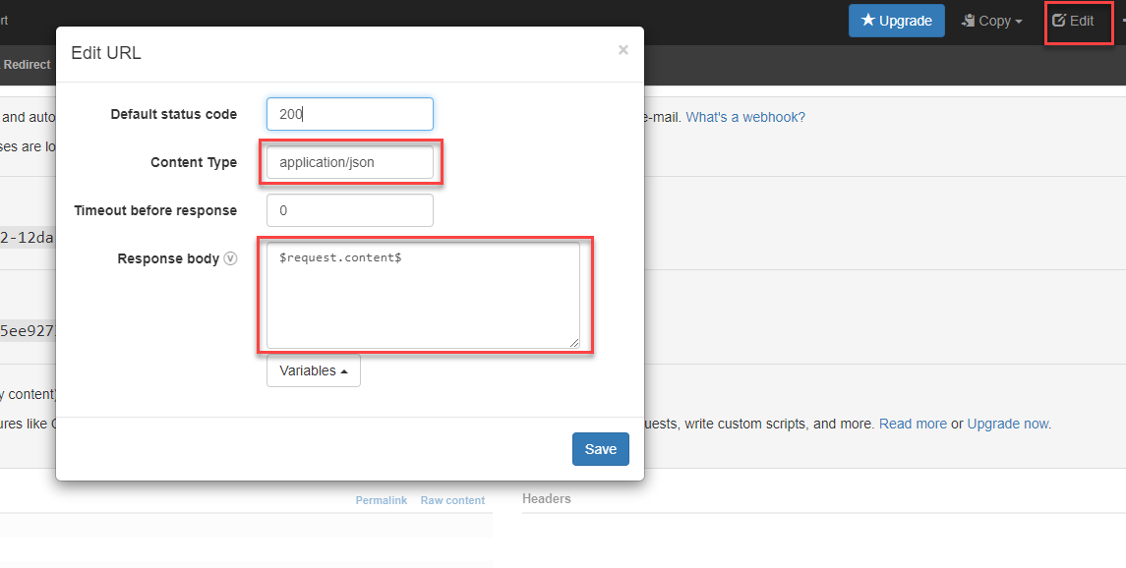Viewport: 1126px width, 568px height.
Task: Select the Redirect item in the toolbar
Action: pyautogui.click(x=27, y=65)
